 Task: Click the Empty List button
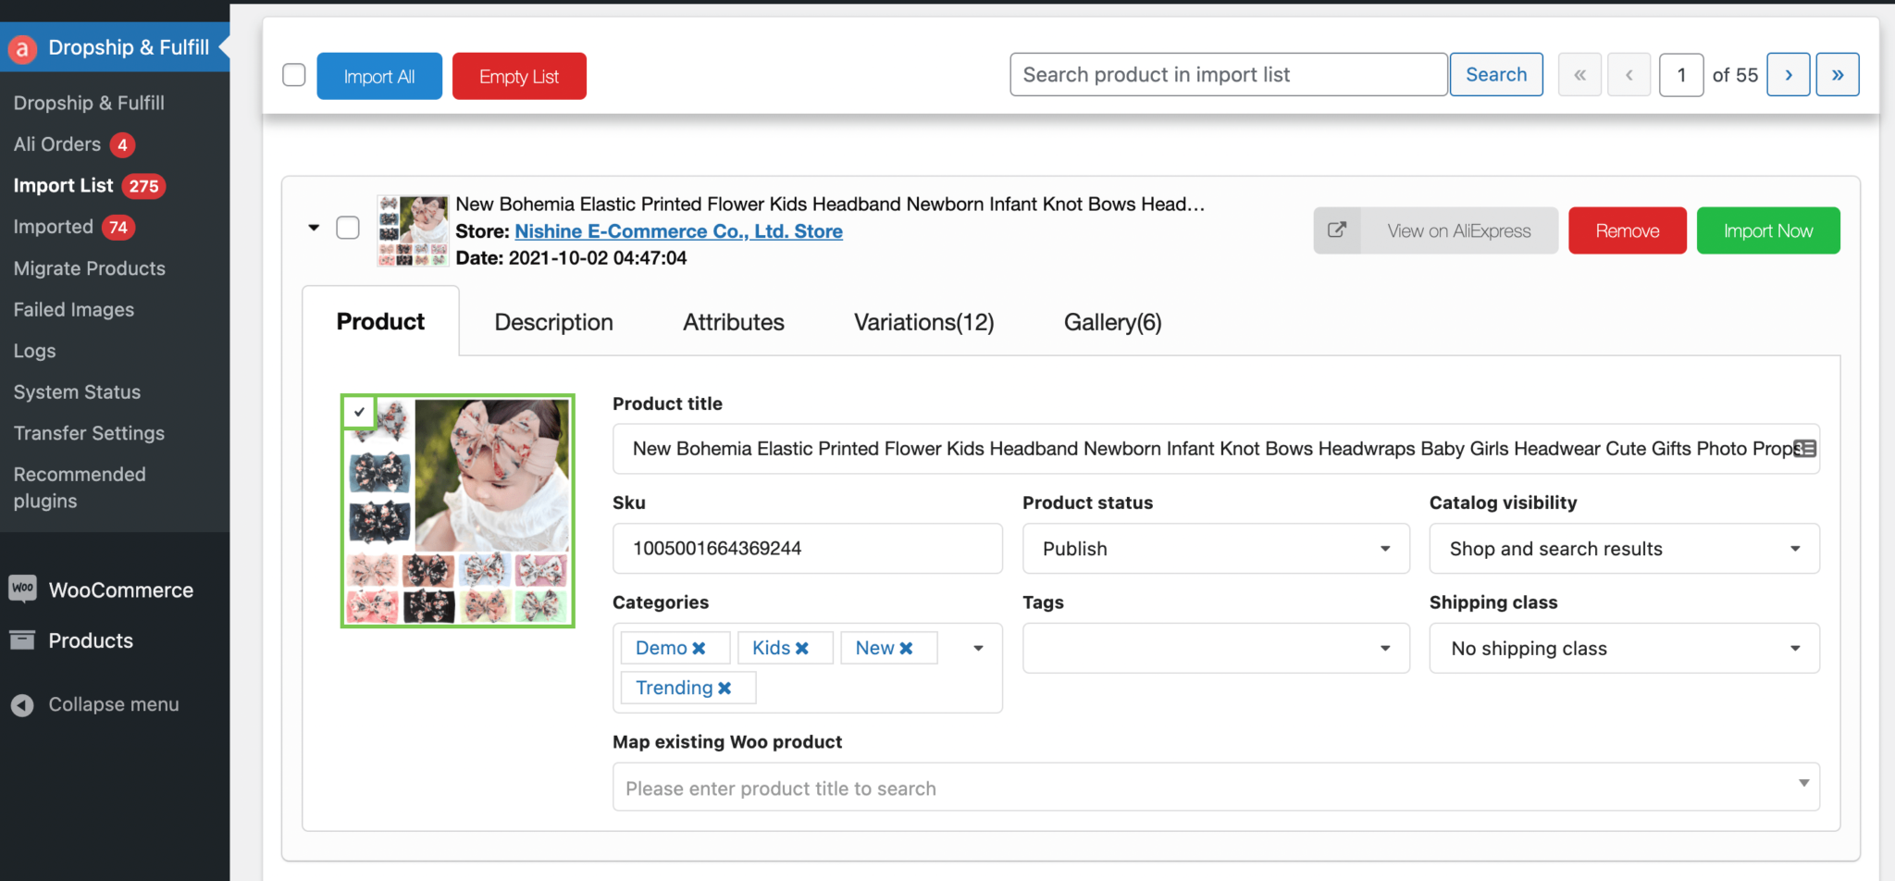(519, 76)
